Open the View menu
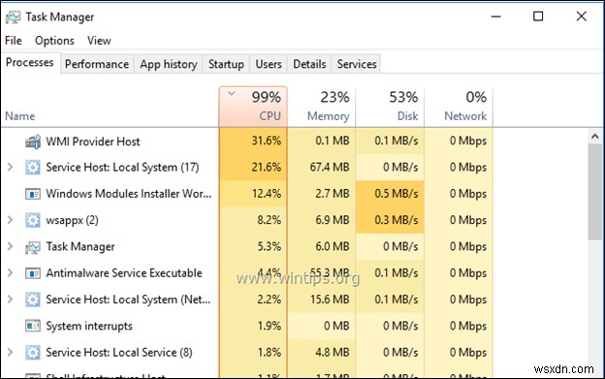 pos(99,41)
